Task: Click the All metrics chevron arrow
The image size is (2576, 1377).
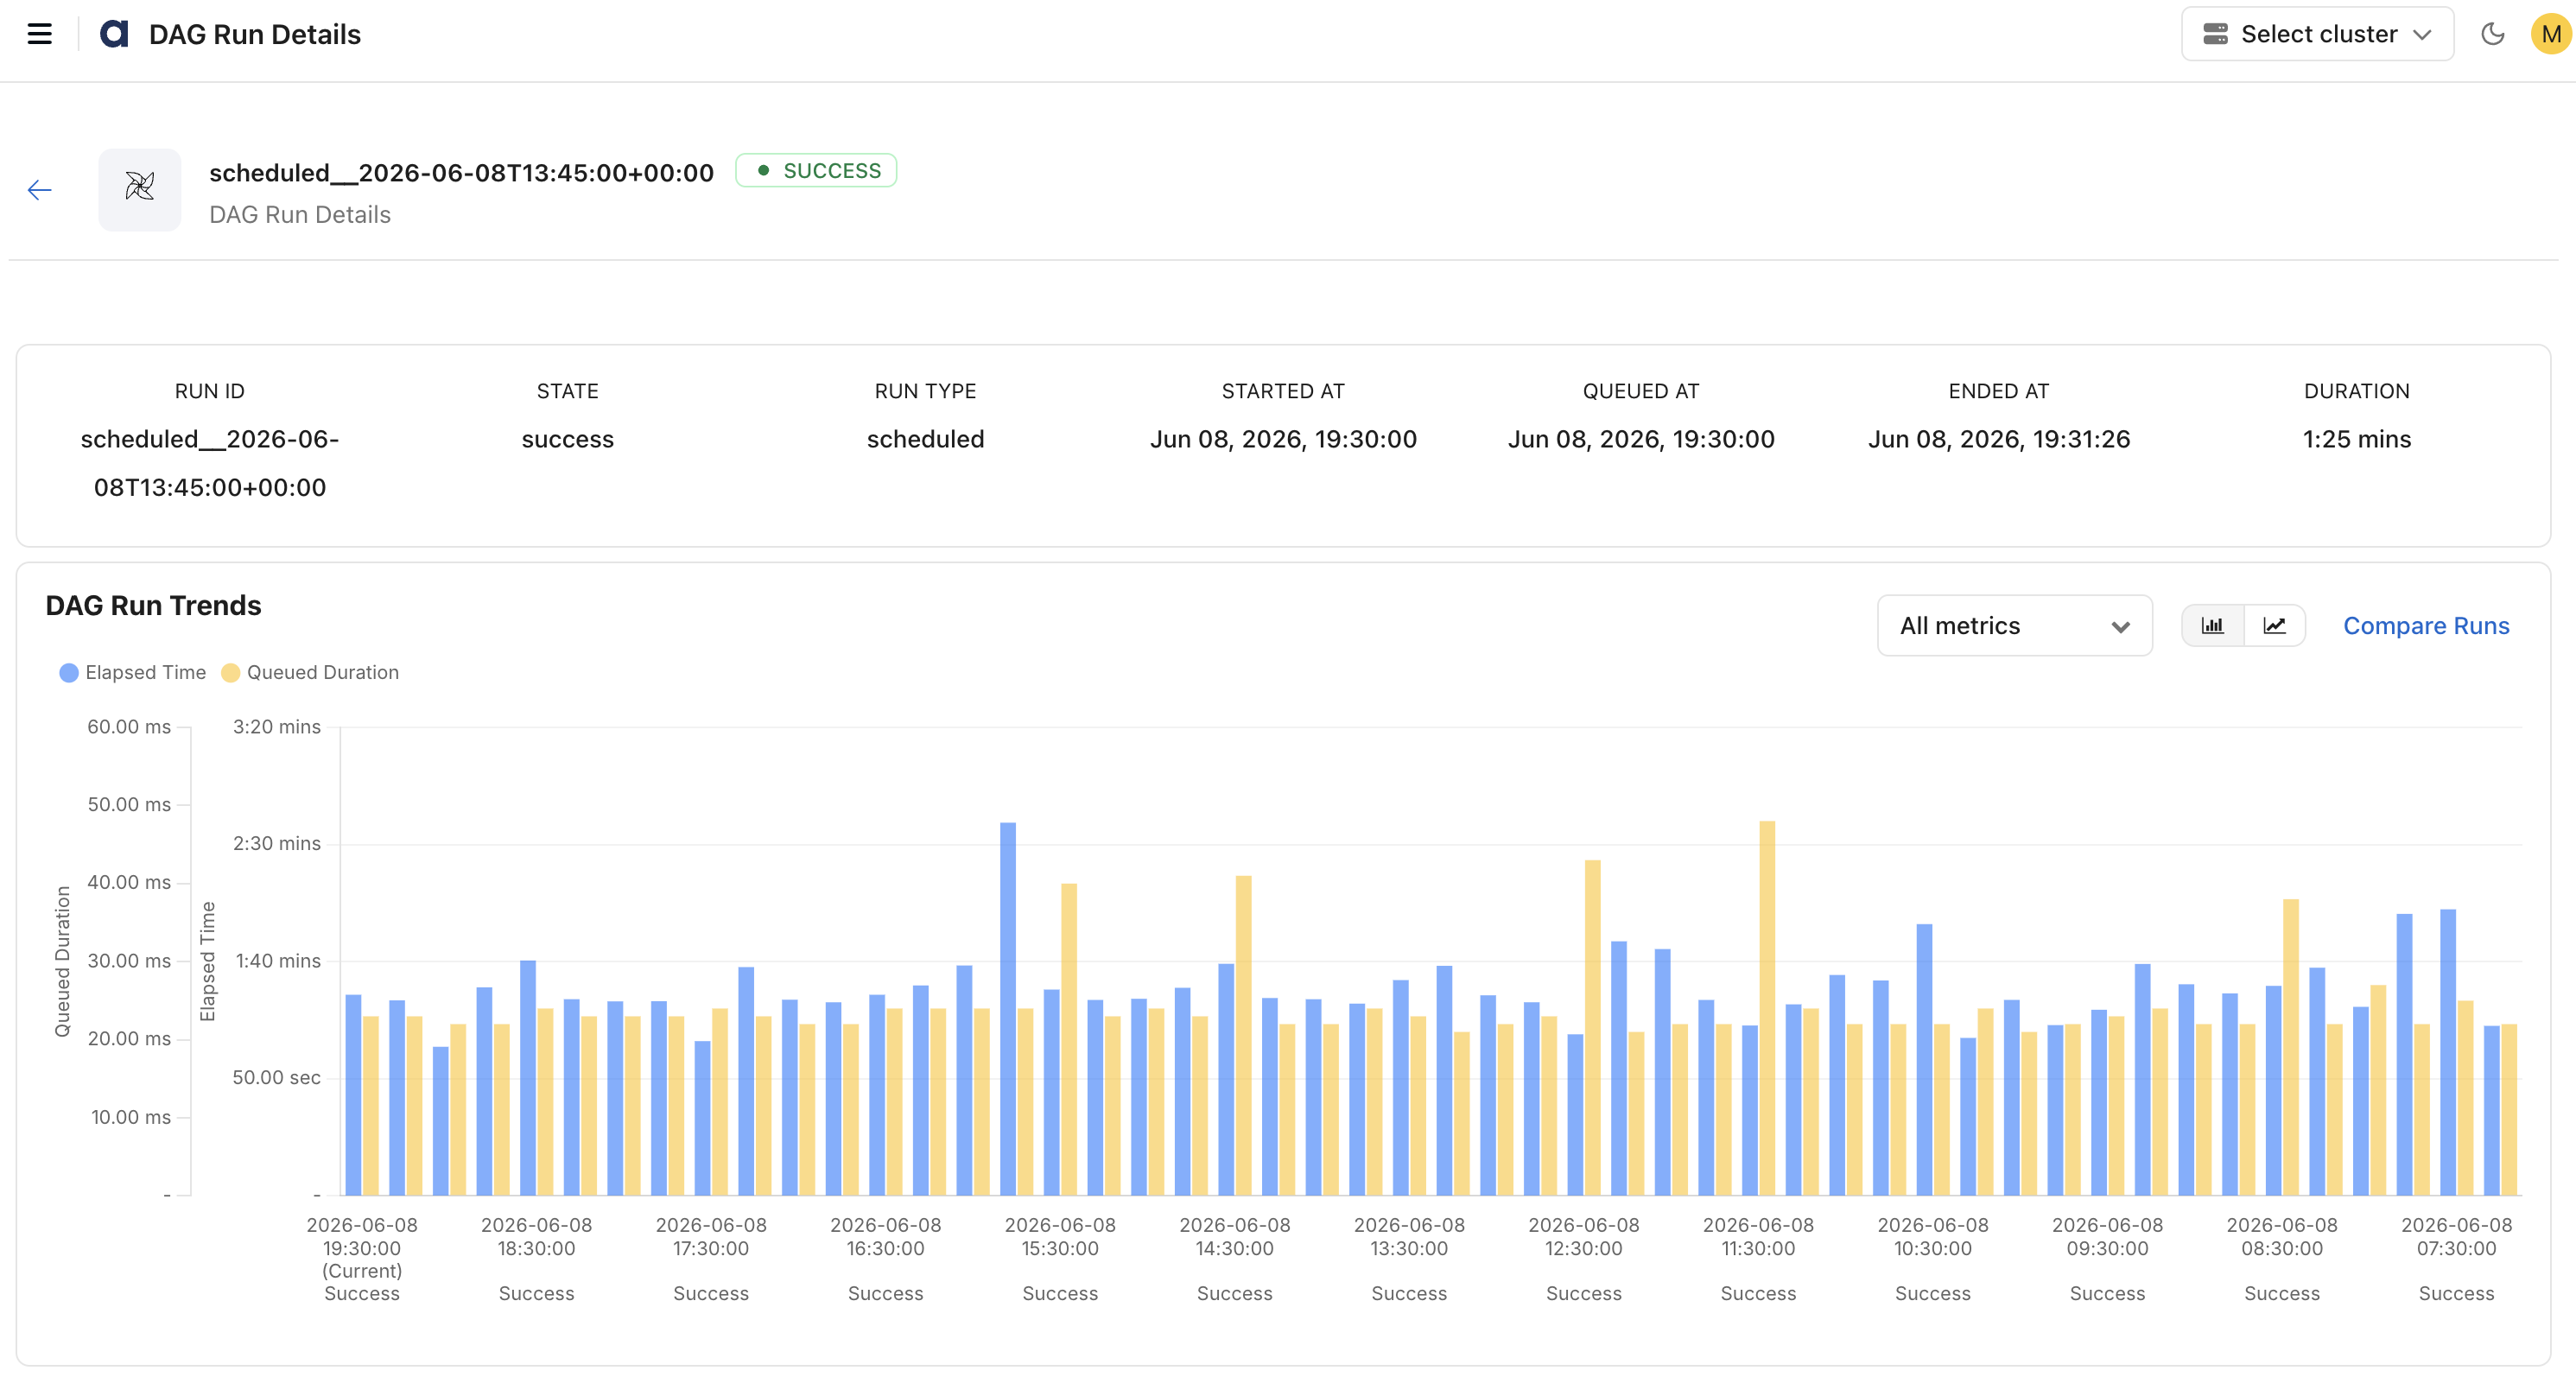Action: [x=2120, y=627]
